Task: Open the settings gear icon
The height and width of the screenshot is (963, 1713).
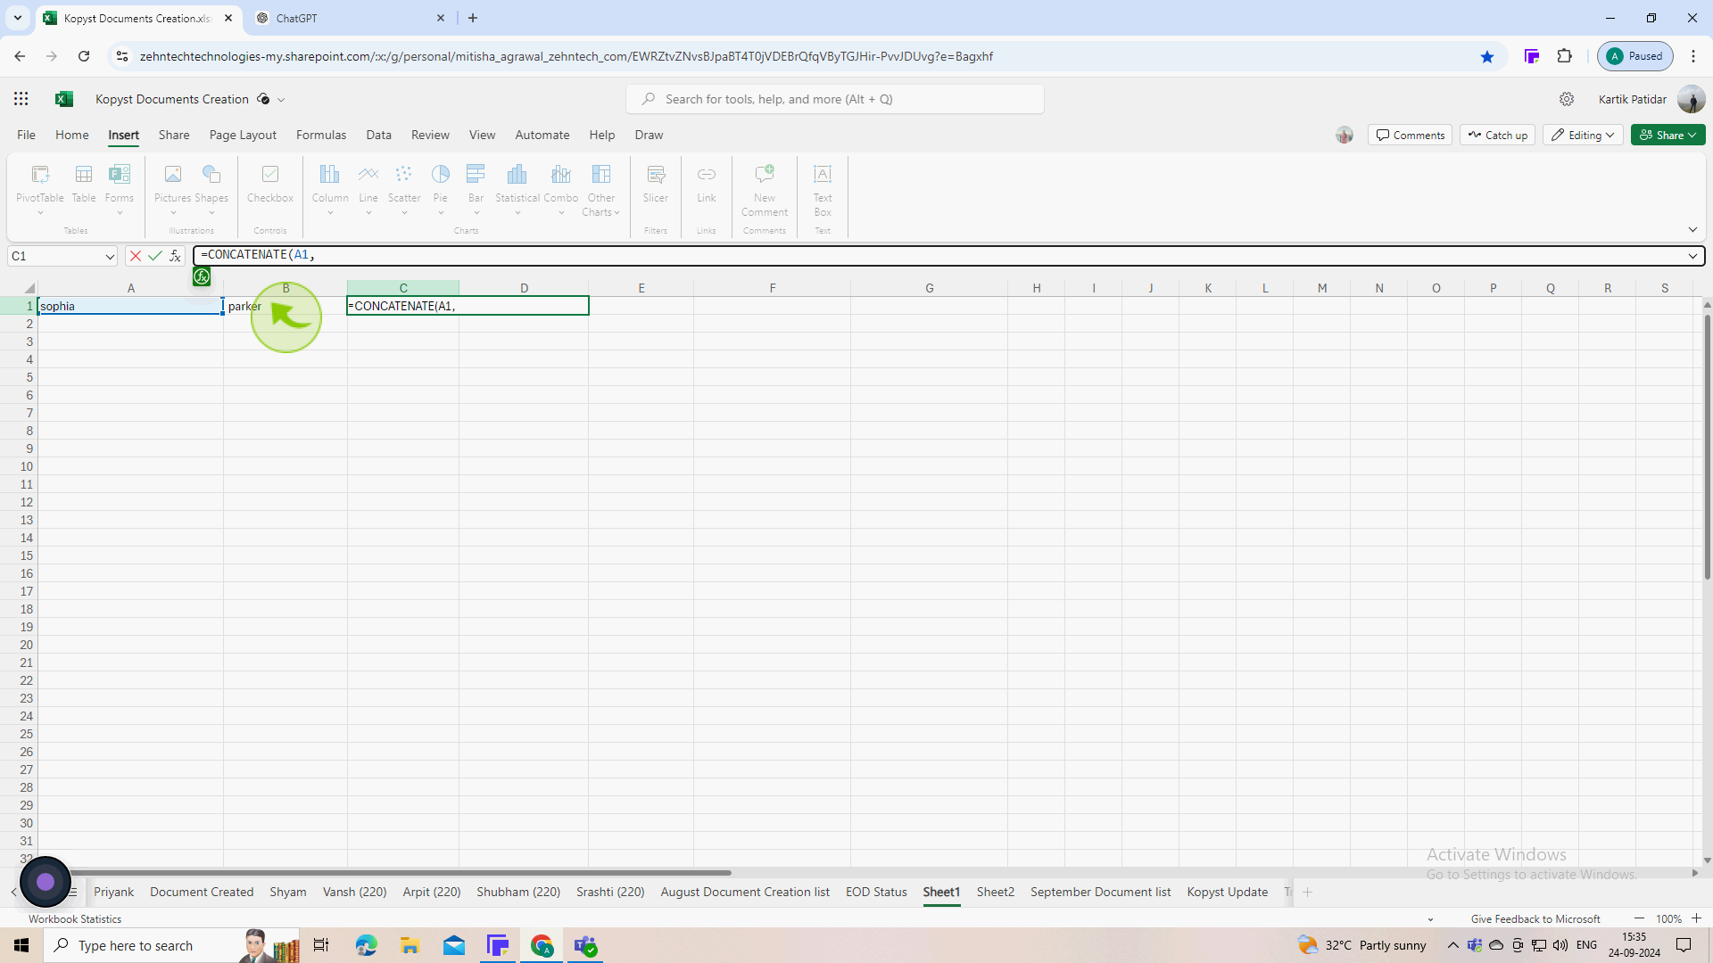Action: pyautogui.click(x=1567, y=99)
